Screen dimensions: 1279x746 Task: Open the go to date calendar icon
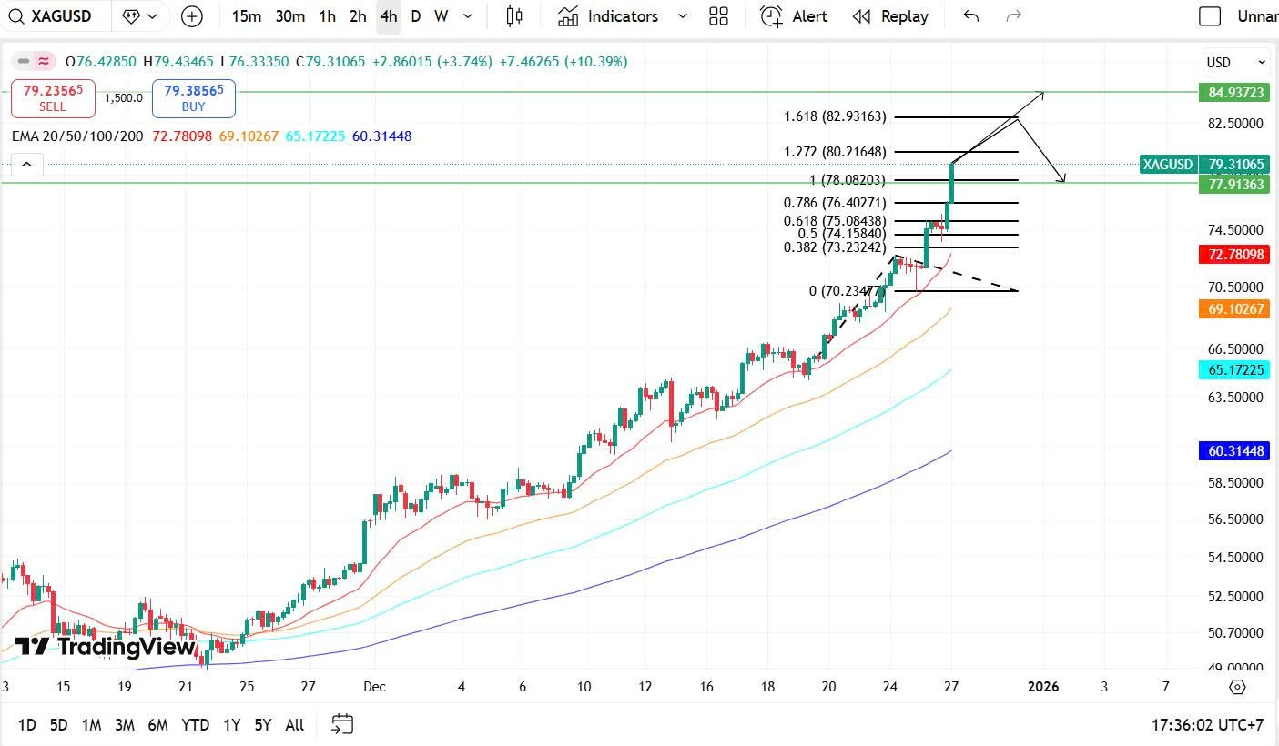tap(342, 724)
